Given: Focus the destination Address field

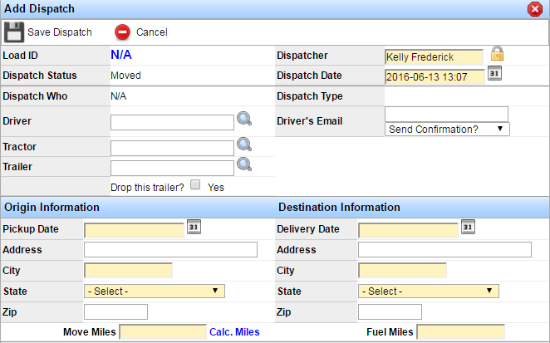Looking at the screenshot, I should tap(444, 250).
